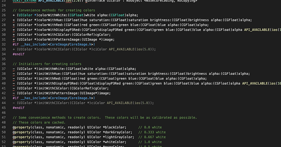
Task: Click the colorWithHue: method name
Action: [51, 20]
